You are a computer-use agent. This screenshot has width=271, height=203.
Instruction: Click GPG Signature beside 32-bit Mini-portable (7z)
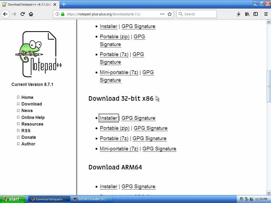[x=159, y=149]
